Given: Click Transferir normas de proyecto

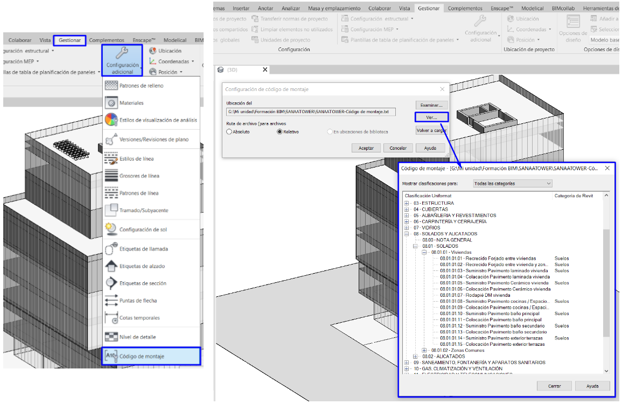Looking at the screenshot, I should pyautogui.click(x=290, y=19).
